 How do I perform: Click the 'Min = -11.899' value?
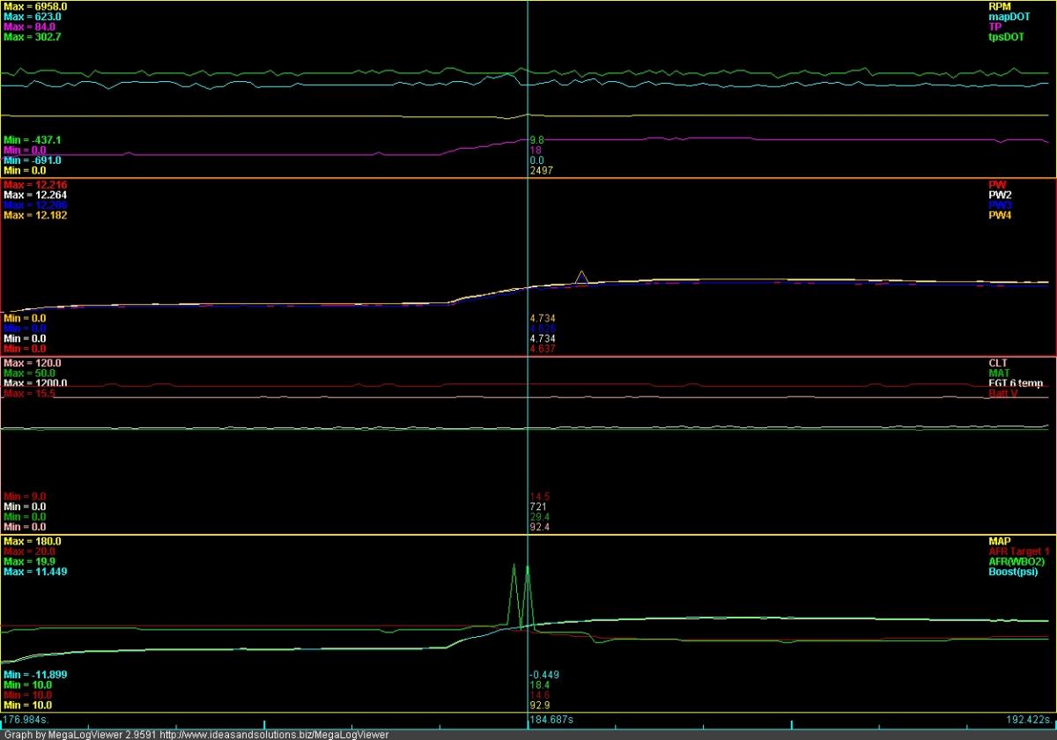pos(35,674)
